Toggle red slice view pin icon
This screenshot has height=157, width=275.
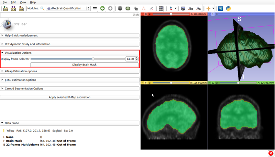pos(143,14)
